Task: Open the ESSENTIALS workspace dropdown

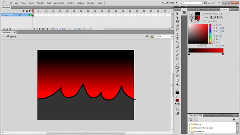Action: tap(169, 3)
